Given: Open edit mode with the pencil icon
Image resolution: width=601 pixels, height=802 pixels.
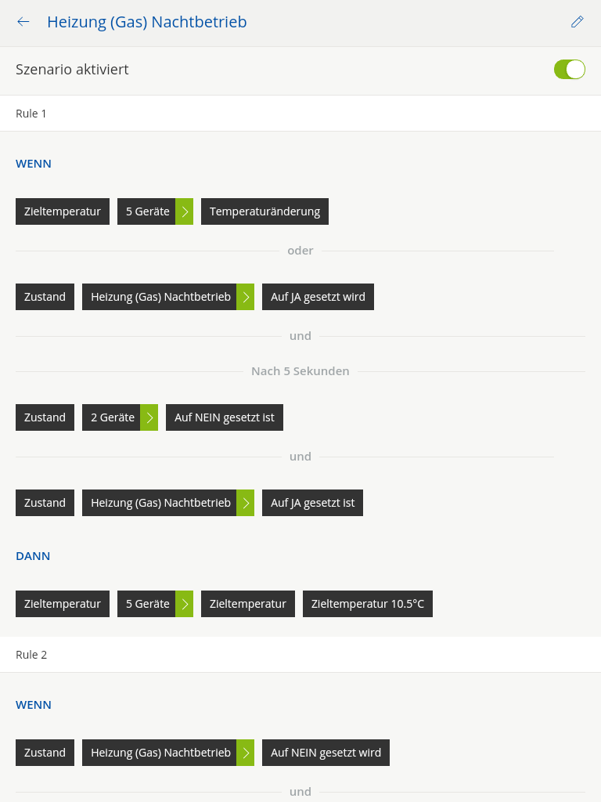Looking at the screenshot, I should click(x=577, y=21).
